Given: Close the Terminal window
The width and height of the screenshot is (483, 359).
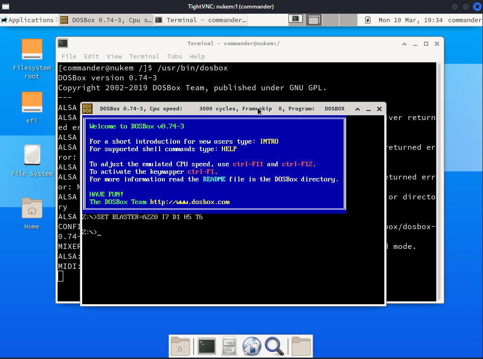Looking at the screenshot, I should coord(437,44).
